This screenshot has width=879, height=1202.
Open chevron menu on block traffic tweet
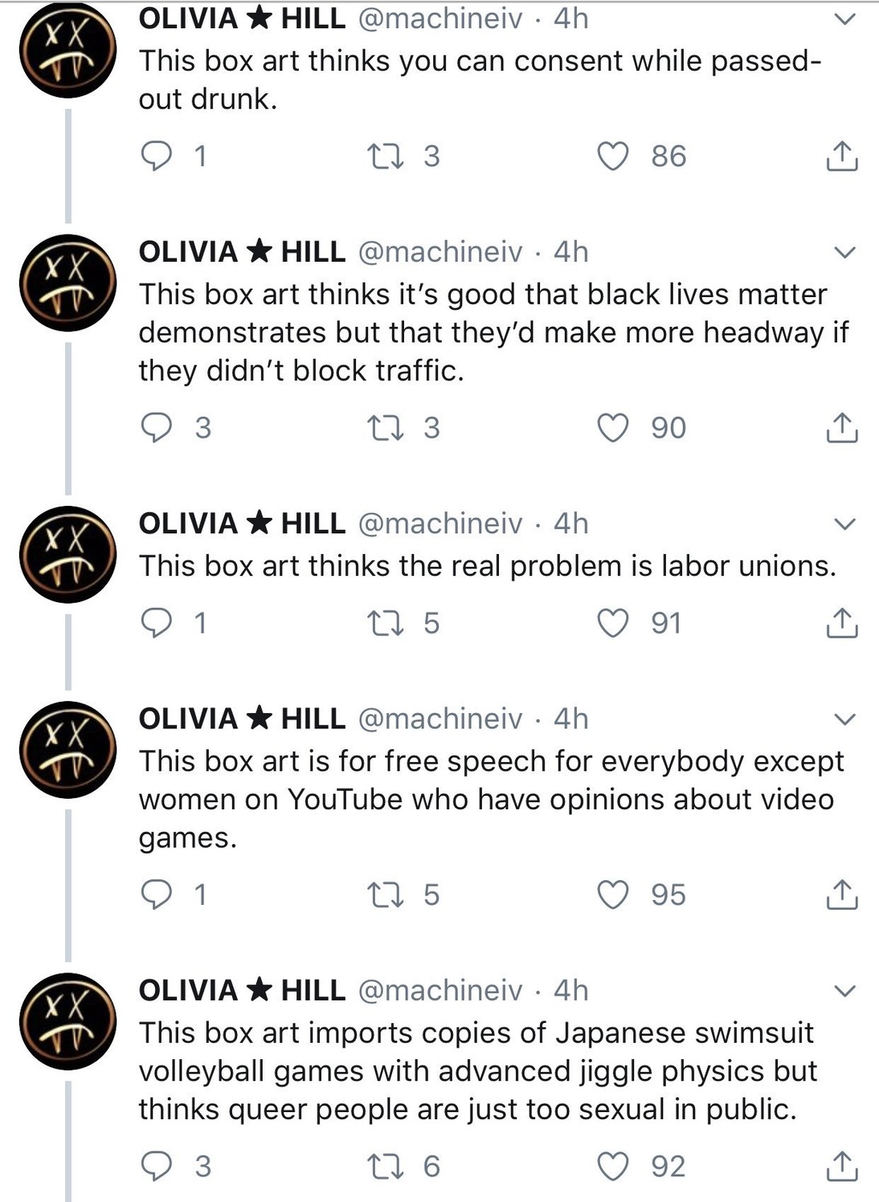coord(844,253)
